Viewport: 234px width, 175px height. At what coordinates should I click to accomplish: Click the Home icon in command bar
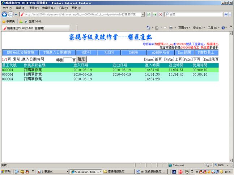tap(149, 28)
